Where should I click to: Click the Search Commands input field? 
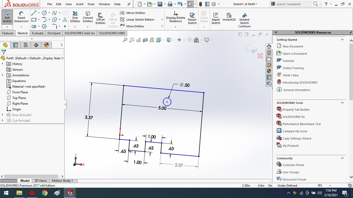point(293,4)
